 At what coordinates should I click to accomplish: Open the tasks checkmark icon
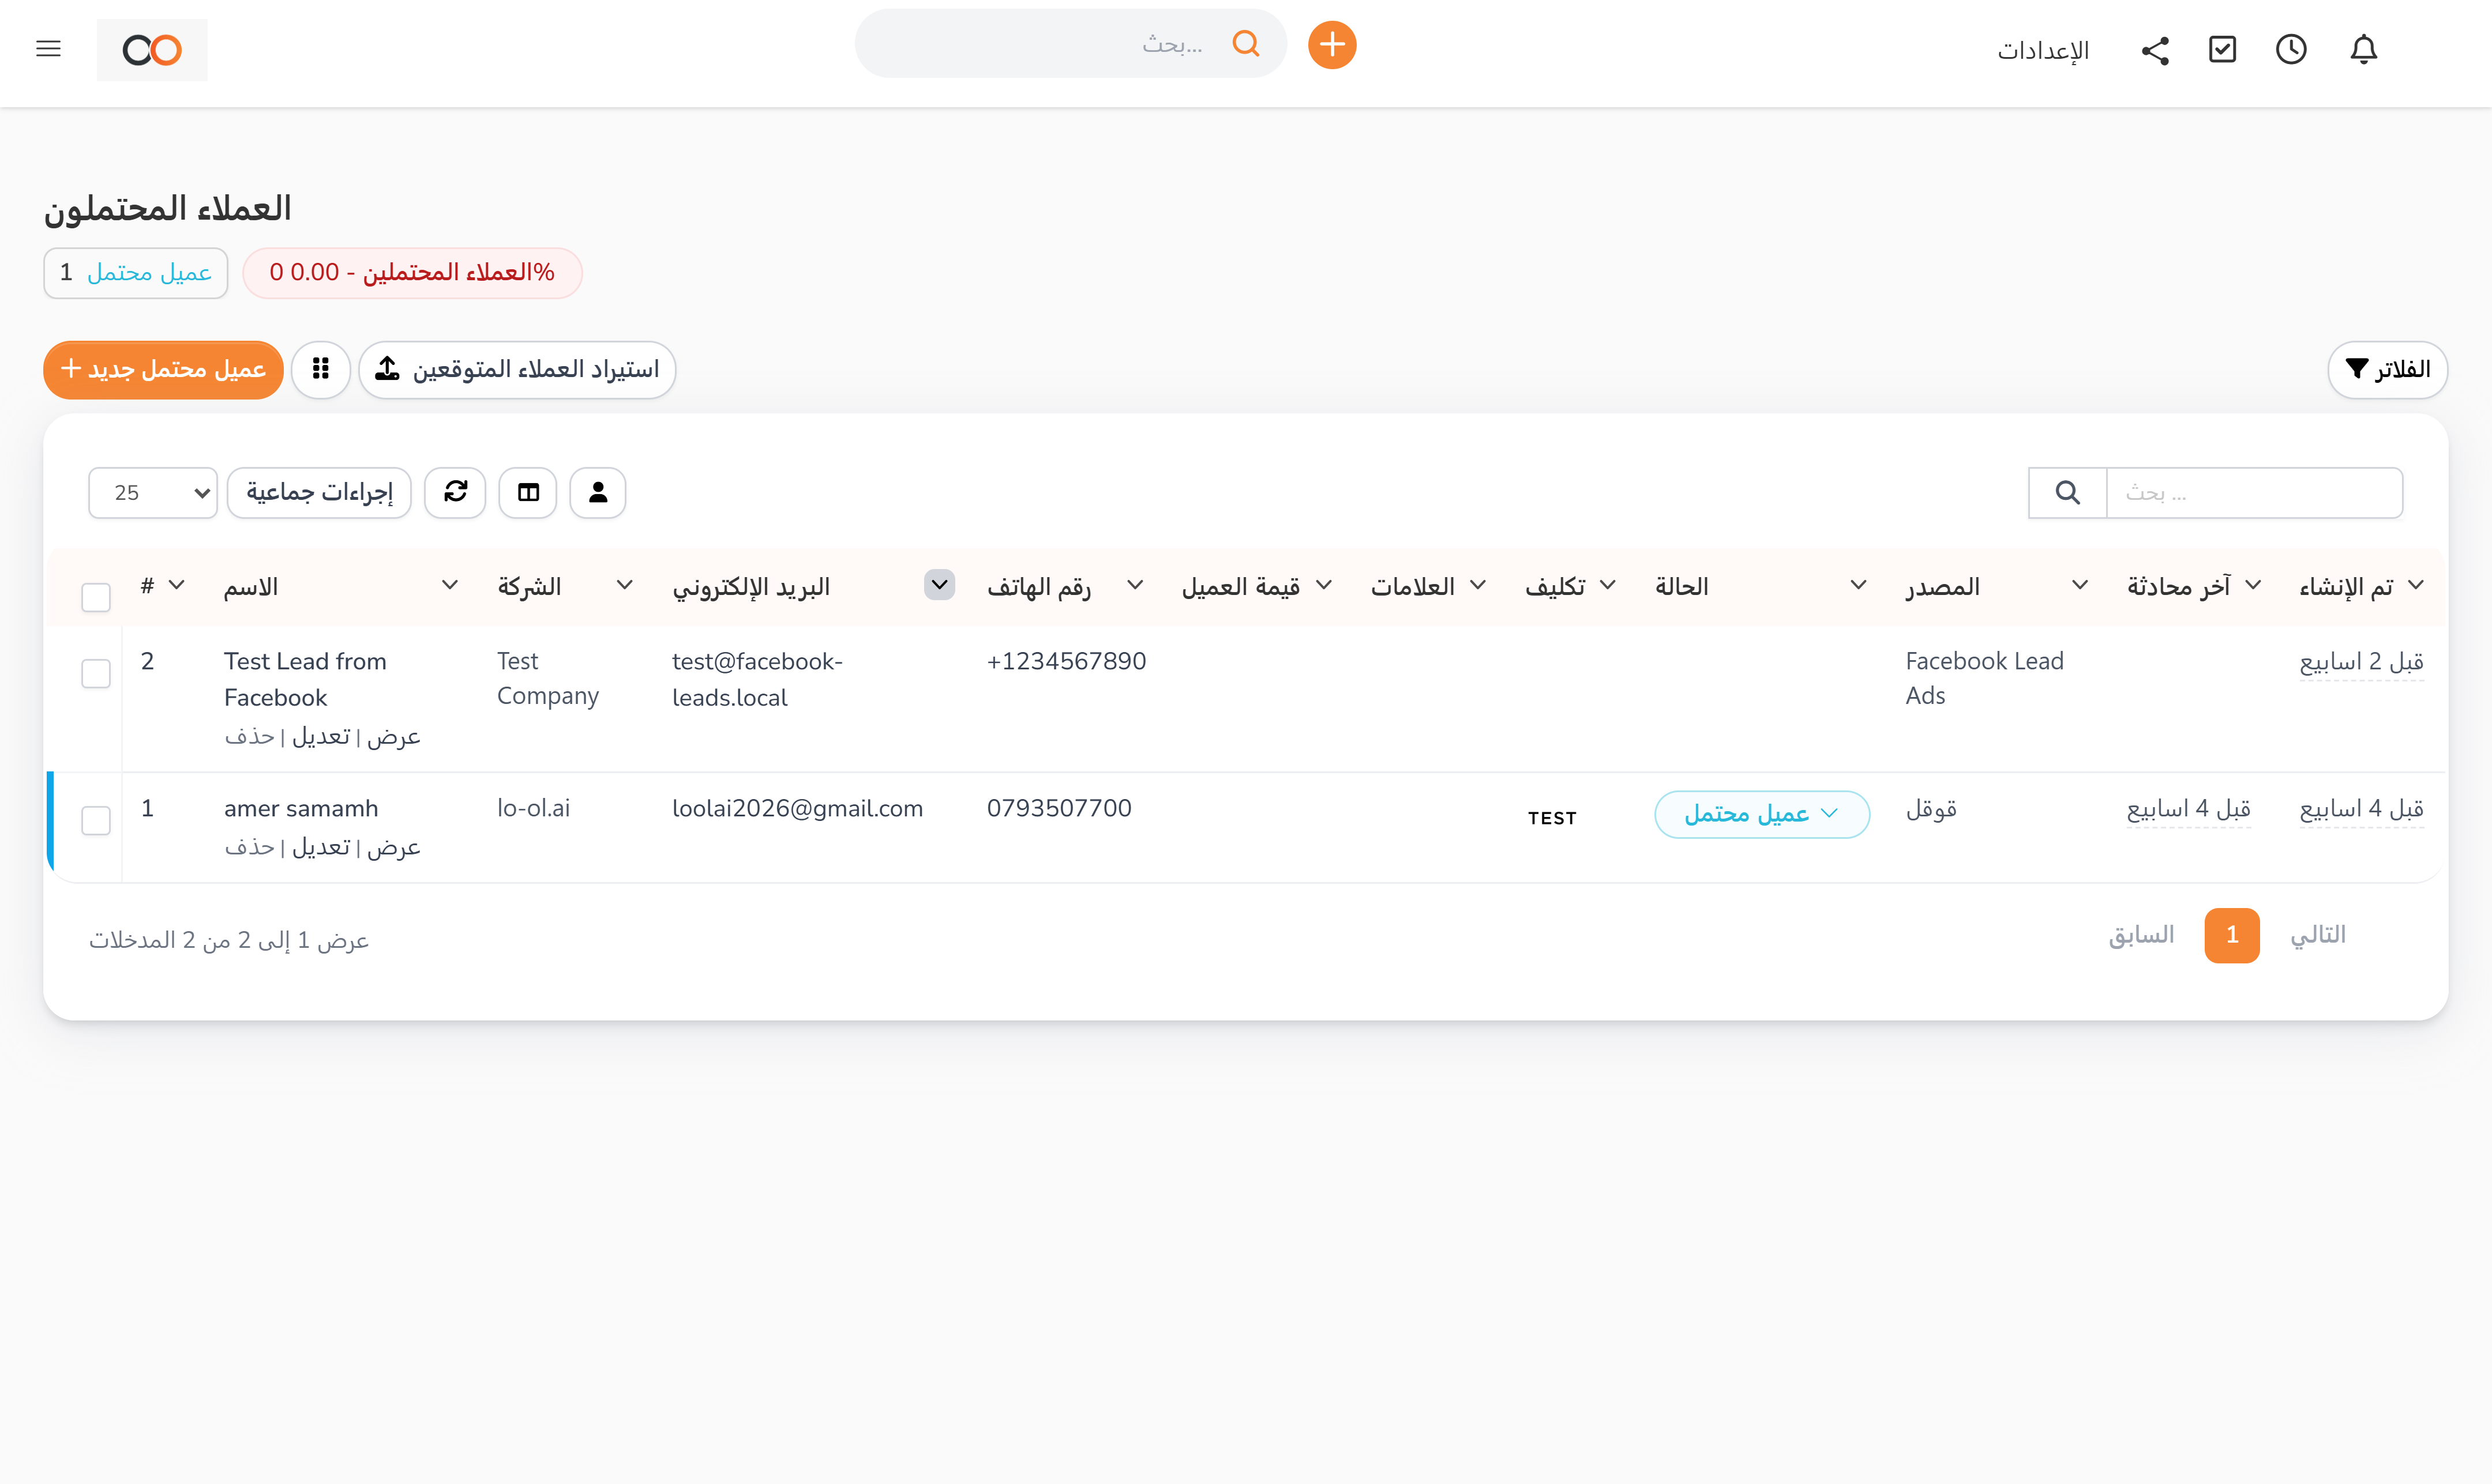pyautogui.click(x=2222, y=50)
